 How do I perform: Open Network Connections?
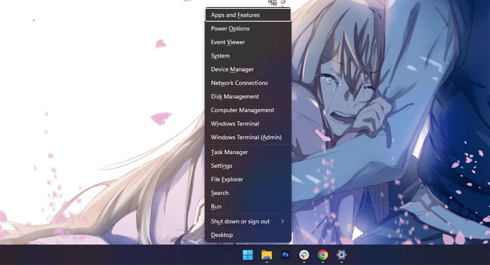point(239,83)
